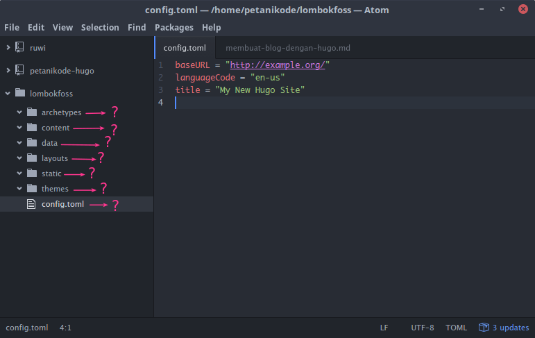This screenshot has width=535, height=338.
Task: Click line number 4 in gutter
Action: click(x=161, y=103)
